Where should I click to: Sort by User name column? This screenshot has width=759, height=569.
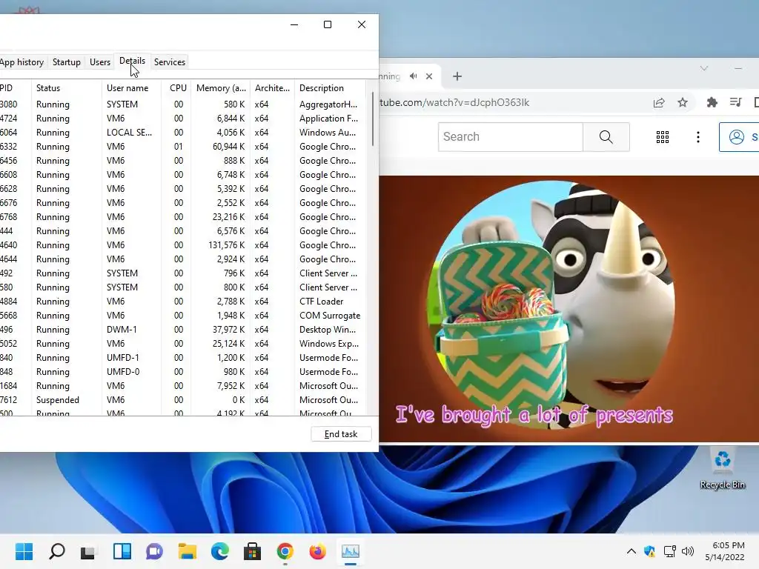131,88
